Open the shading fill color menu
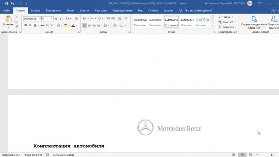This screenshot has width=279, height=157. [x=116, y=25]
